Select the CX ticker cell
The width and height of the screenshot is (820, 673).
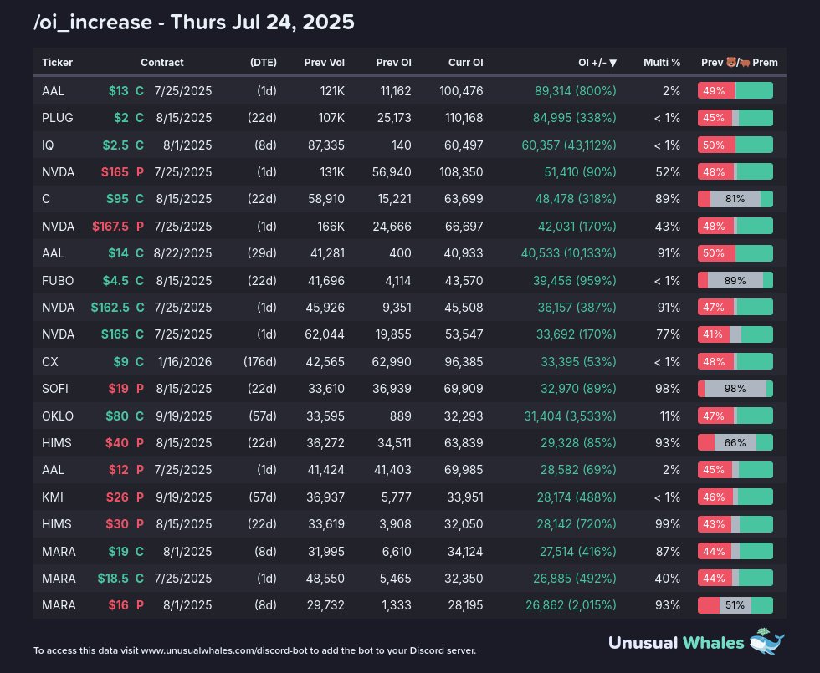(x=50, y=361)
